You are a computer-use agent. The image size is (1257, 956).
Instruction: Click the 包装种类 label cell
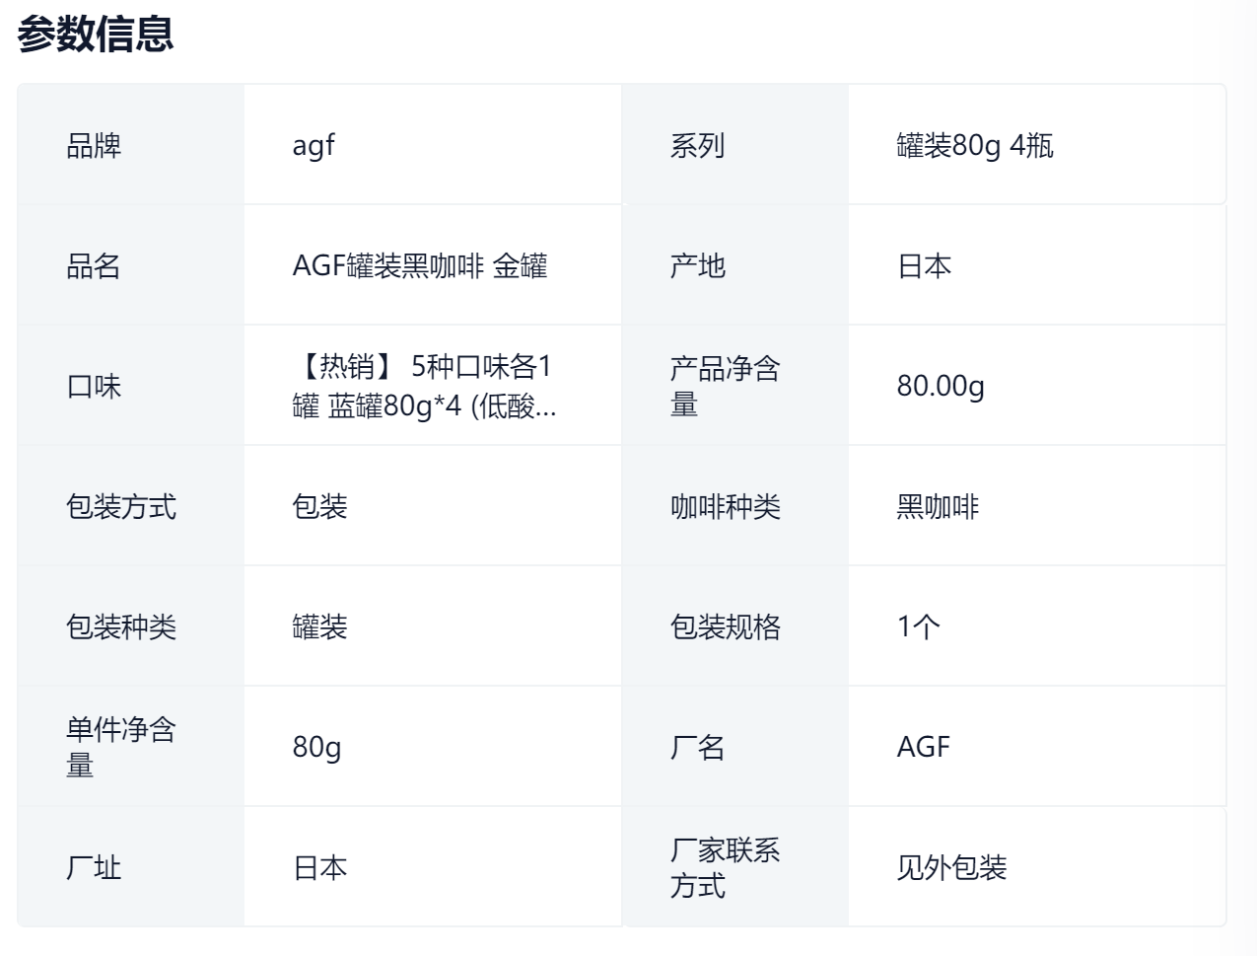(121, 627)
